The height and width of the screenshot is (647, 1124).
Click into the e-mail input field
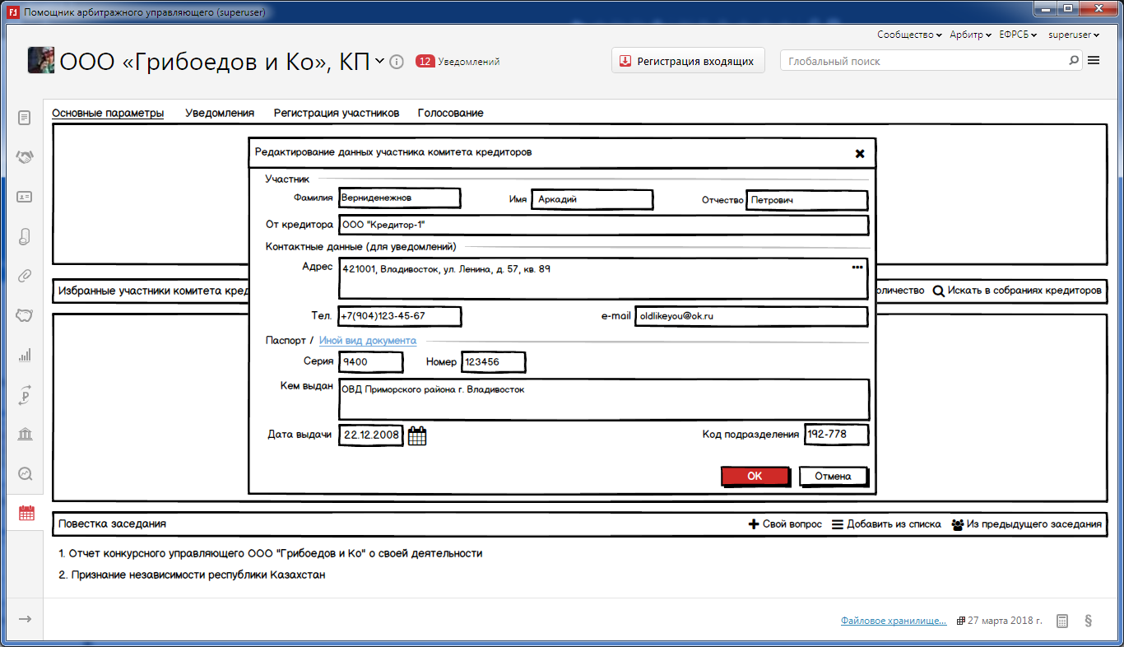pyautogui.click(x=750, y=316)
